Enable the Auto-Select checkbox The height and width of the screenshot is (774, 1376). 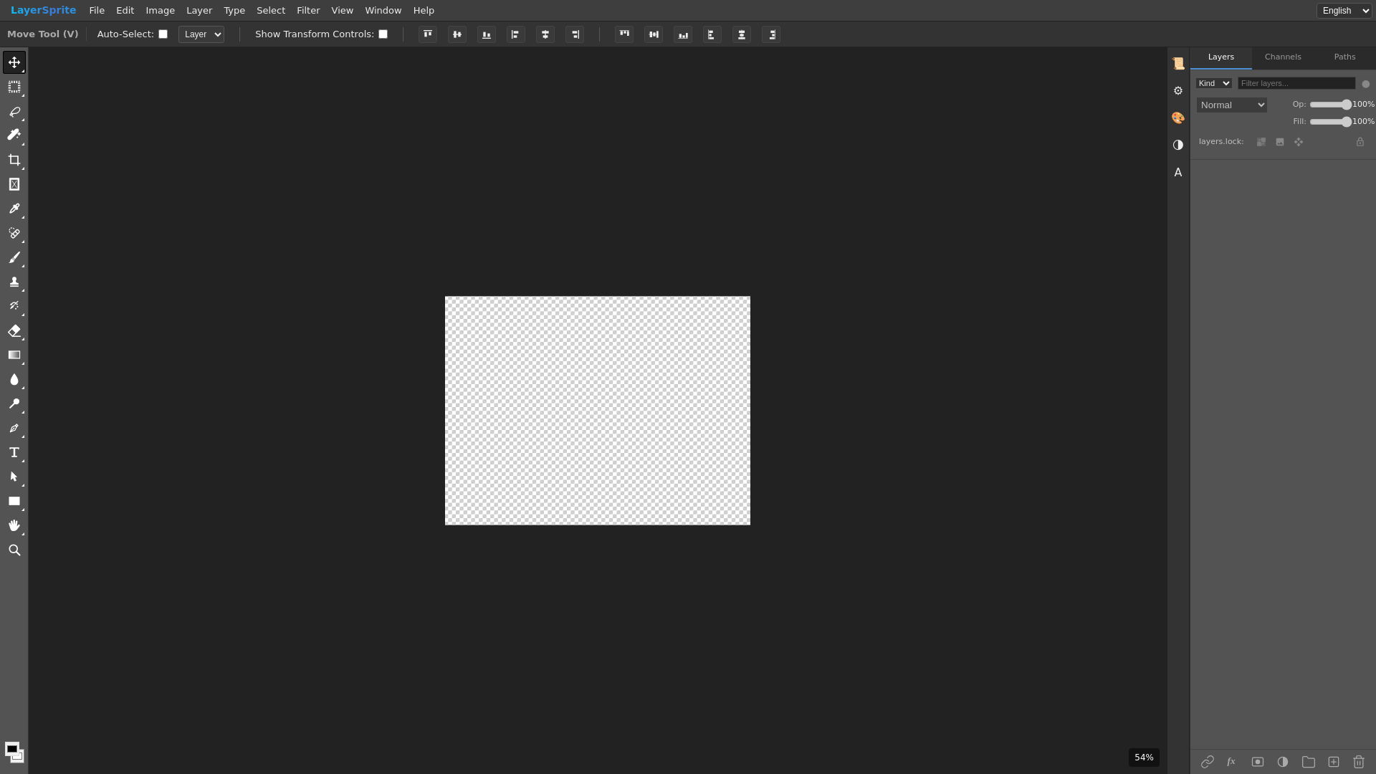pyautogui.click(x=163, y=34)
